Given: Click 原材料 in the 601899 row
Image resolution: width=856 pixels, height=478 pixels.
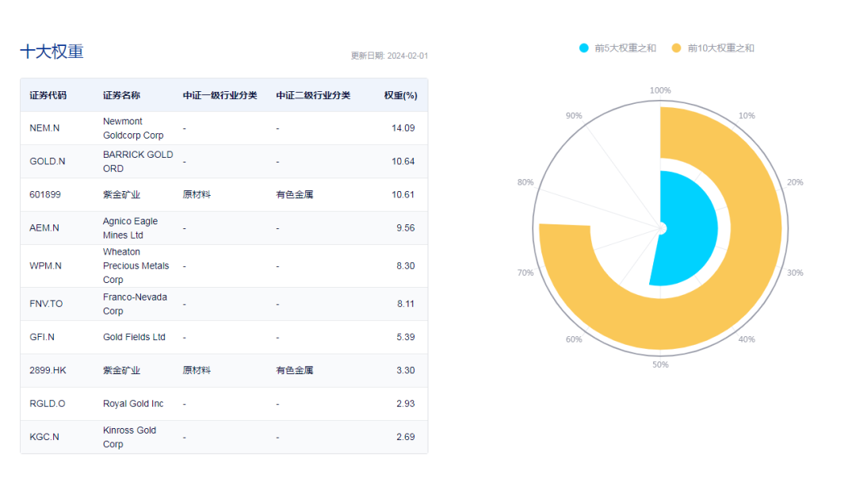Looking at the screenshot, I should coord(197,194).
